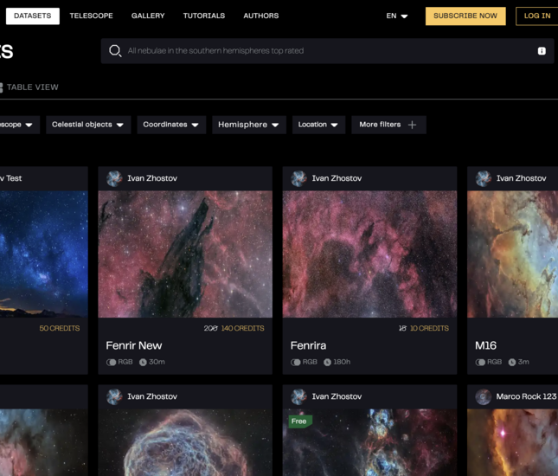Image resolution: width=558 pixels, height=476 pixels.
Task: Click RGB icon on M16 card
Action: (x=480, y=362)
